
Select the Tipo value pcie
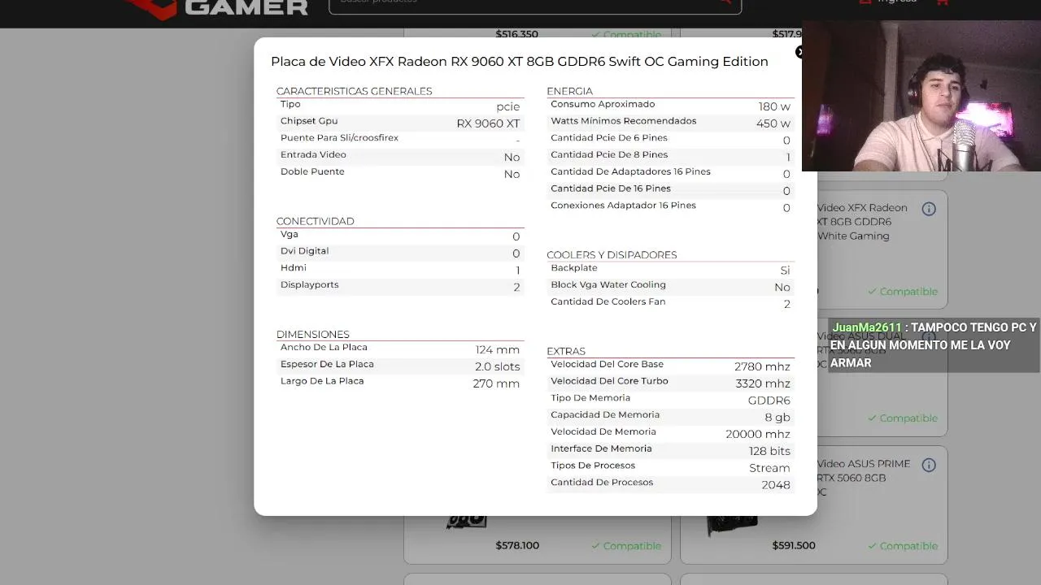click(x=507, y=106)
